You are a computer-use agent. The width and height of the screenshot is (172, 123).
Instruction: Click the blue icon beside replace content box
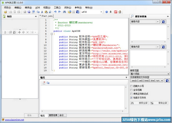pos(163,47)
